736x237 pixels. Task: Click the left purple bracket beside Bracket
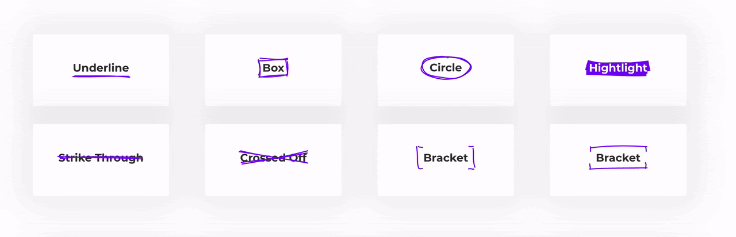tap(419, 158)
